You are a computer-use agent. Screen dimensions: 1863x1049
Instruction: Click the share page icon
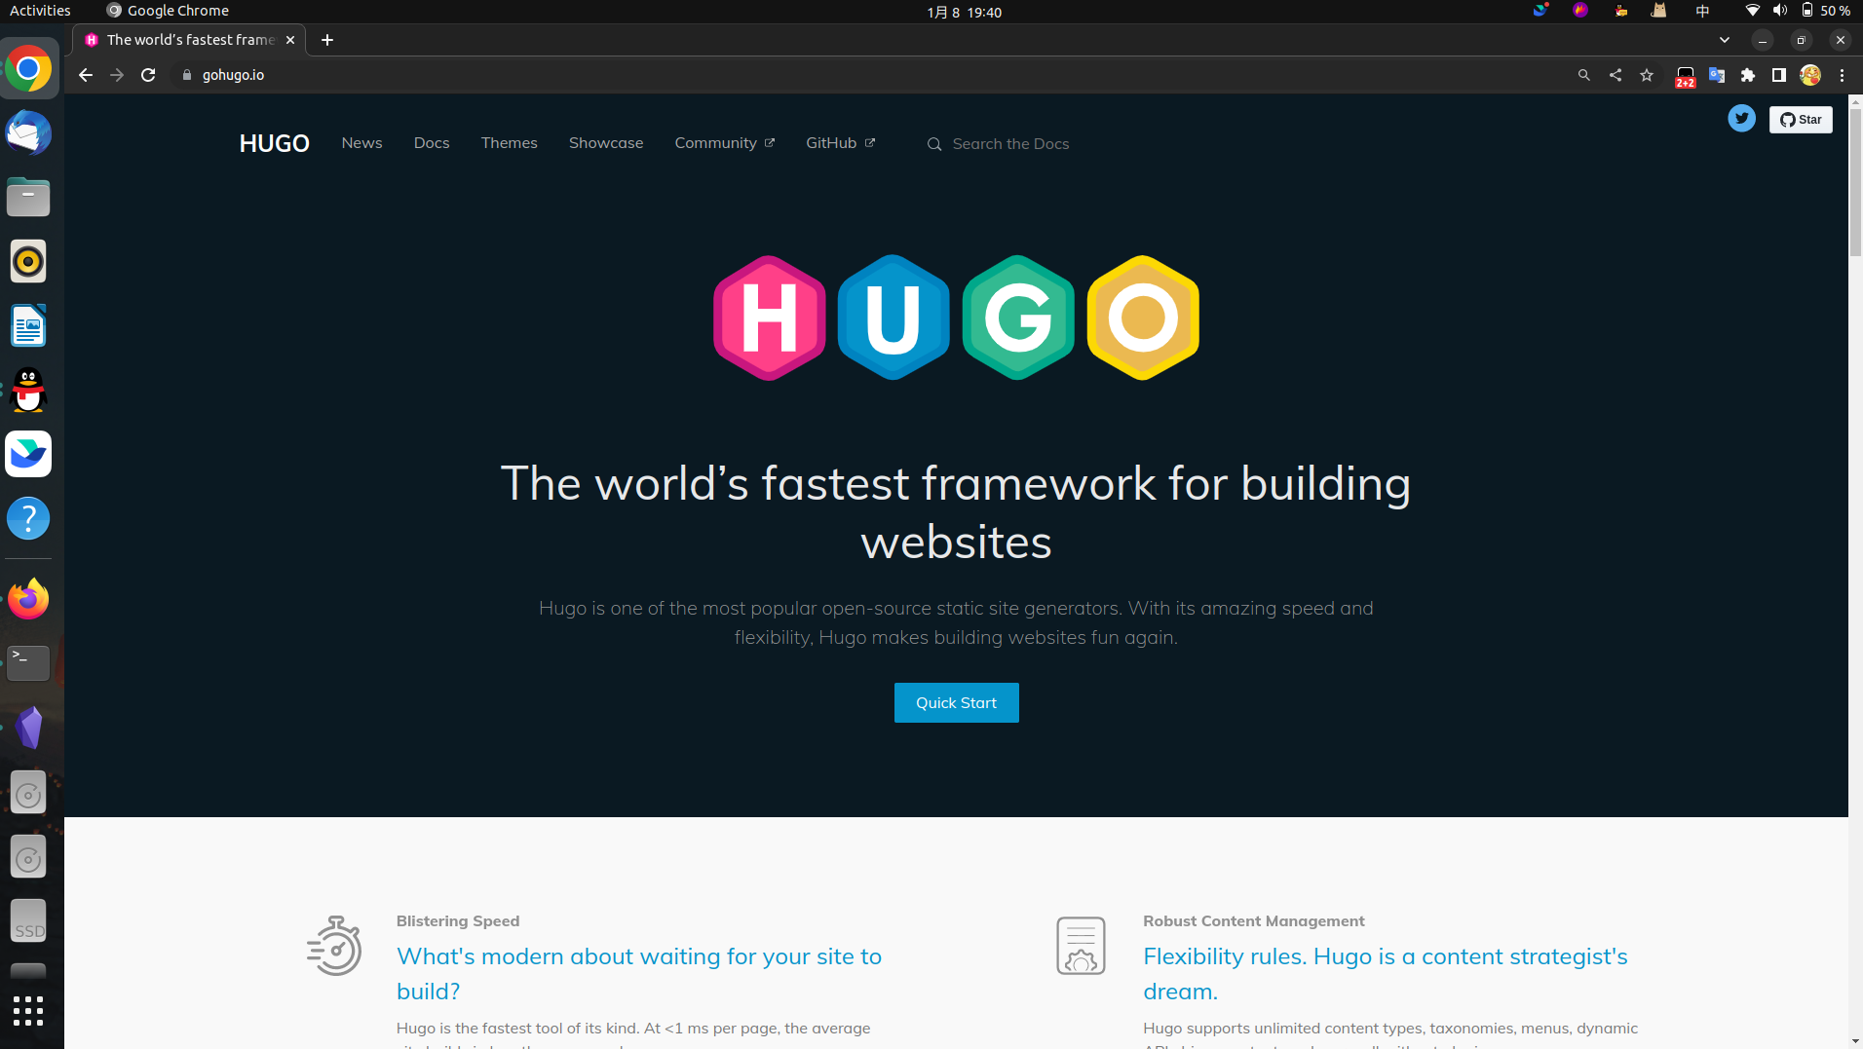[x=1616, y=75]
